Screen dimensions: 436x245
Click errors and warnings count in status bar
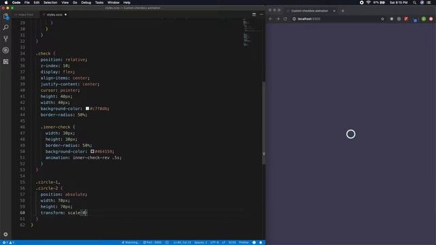pyautogui.click(x=8, y=242)
